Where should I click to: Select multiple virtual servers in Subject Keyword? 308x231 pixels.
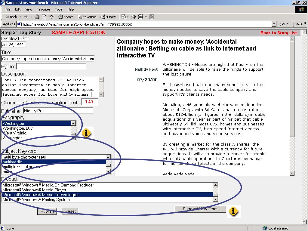54,167
